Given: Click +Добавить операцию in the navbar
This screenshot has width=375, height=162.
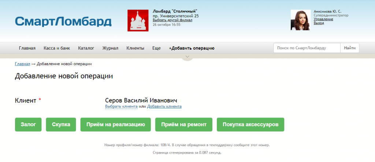Looking at the screenshot, I should tap(192, 48).
